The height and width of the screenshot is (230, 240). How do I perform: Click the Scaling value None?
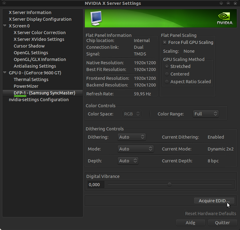(189, 51)
